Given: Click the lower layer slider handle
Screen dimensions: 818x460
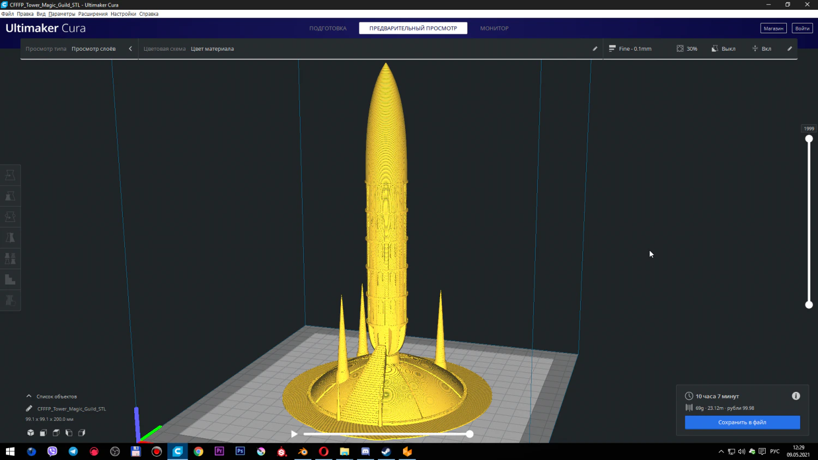Looking at the screenshot, I should [809, 305].
